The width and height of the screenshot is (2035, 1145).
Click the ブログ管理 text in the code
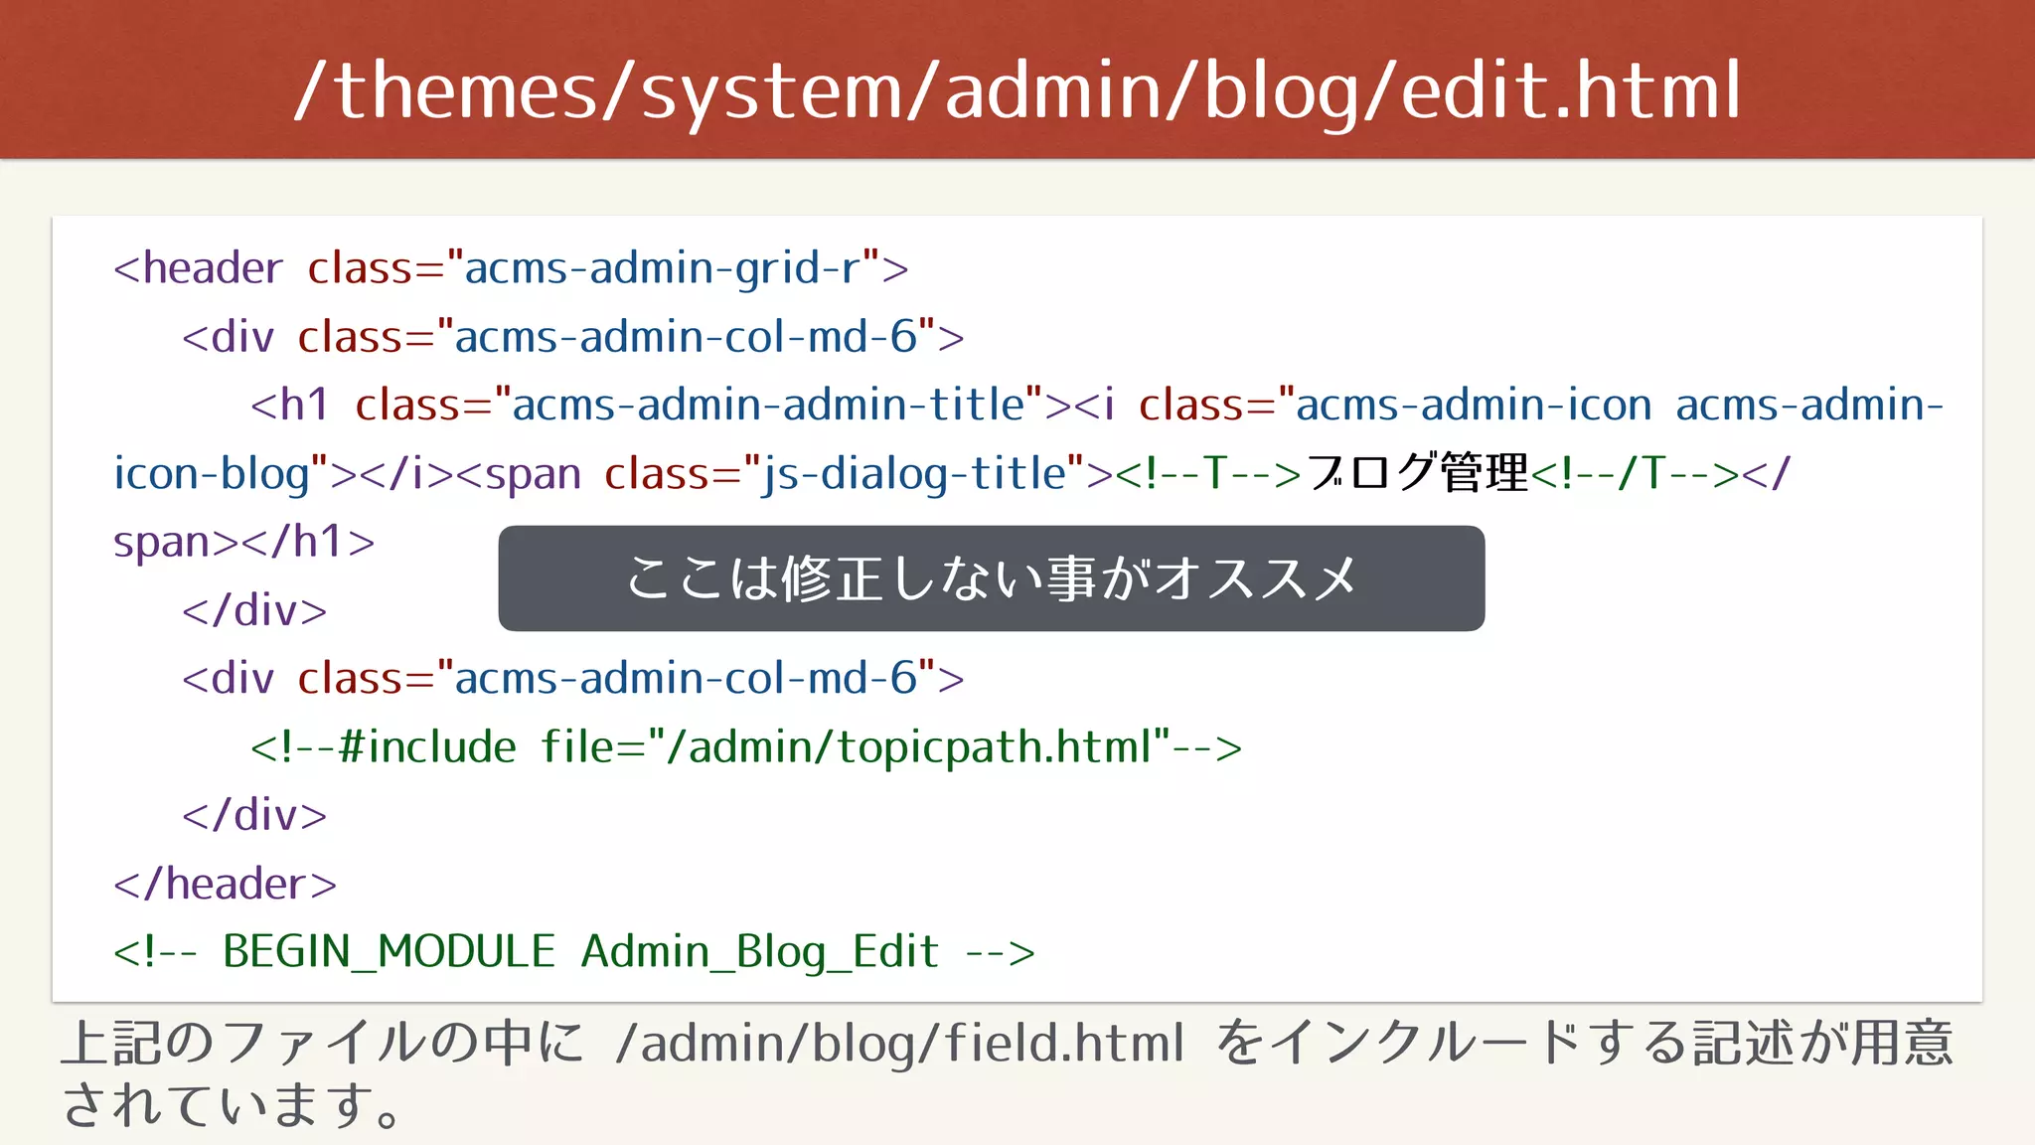(1416, 472)
